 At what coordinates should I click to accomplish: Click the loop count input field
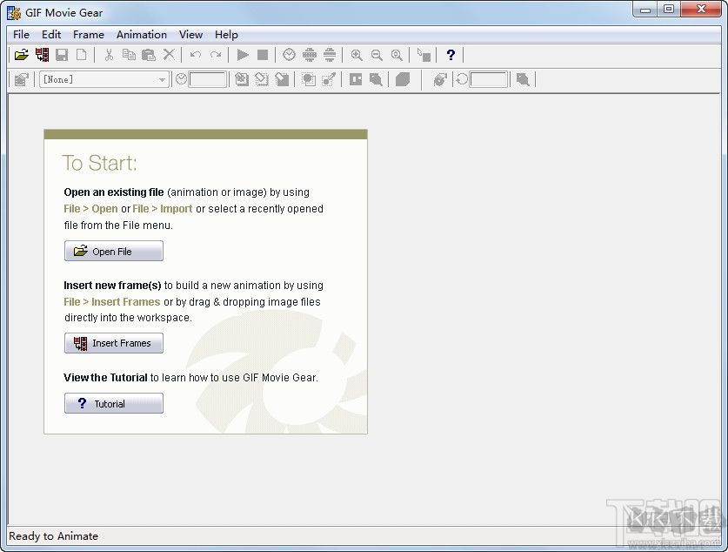489,79
